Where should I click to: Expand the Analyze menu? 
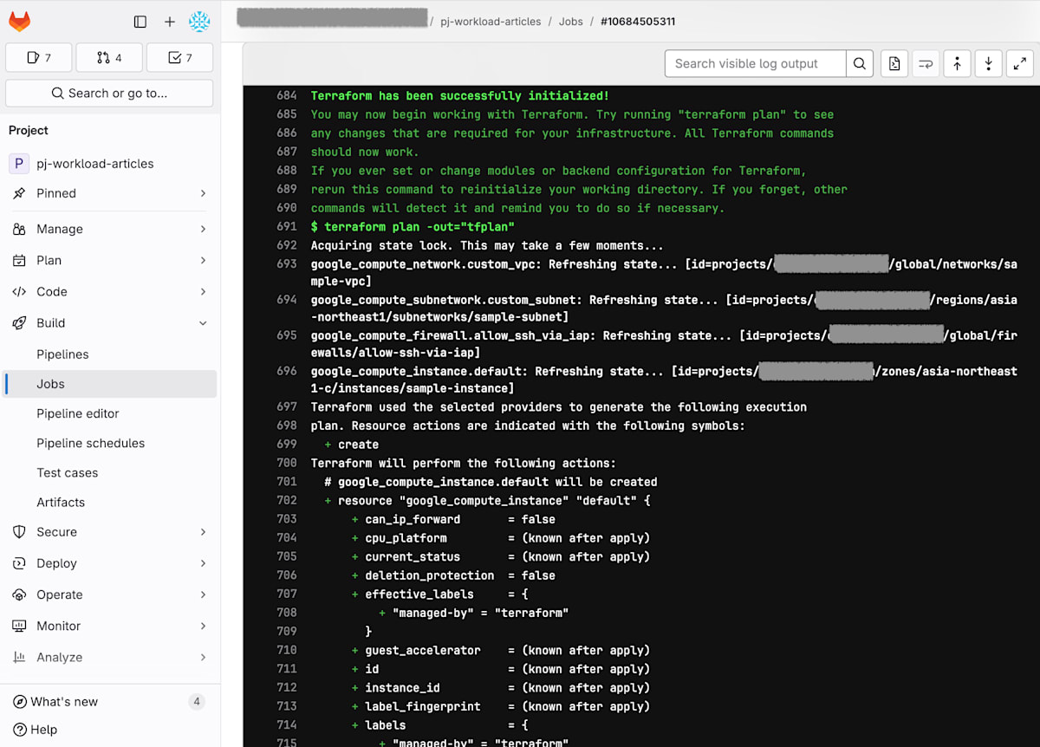pyautogui.click(x=109, y=657)
